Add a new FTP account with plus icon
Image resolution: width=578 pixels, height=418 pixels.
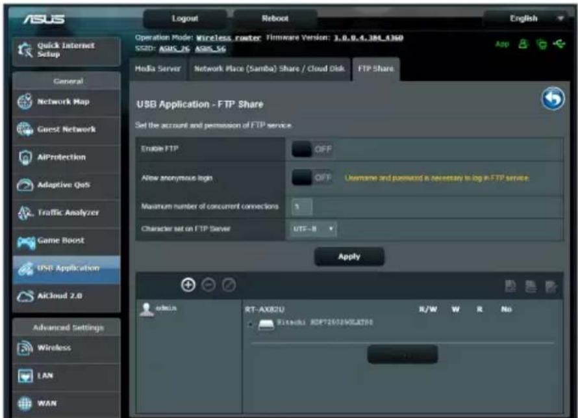tap(188, 285)
